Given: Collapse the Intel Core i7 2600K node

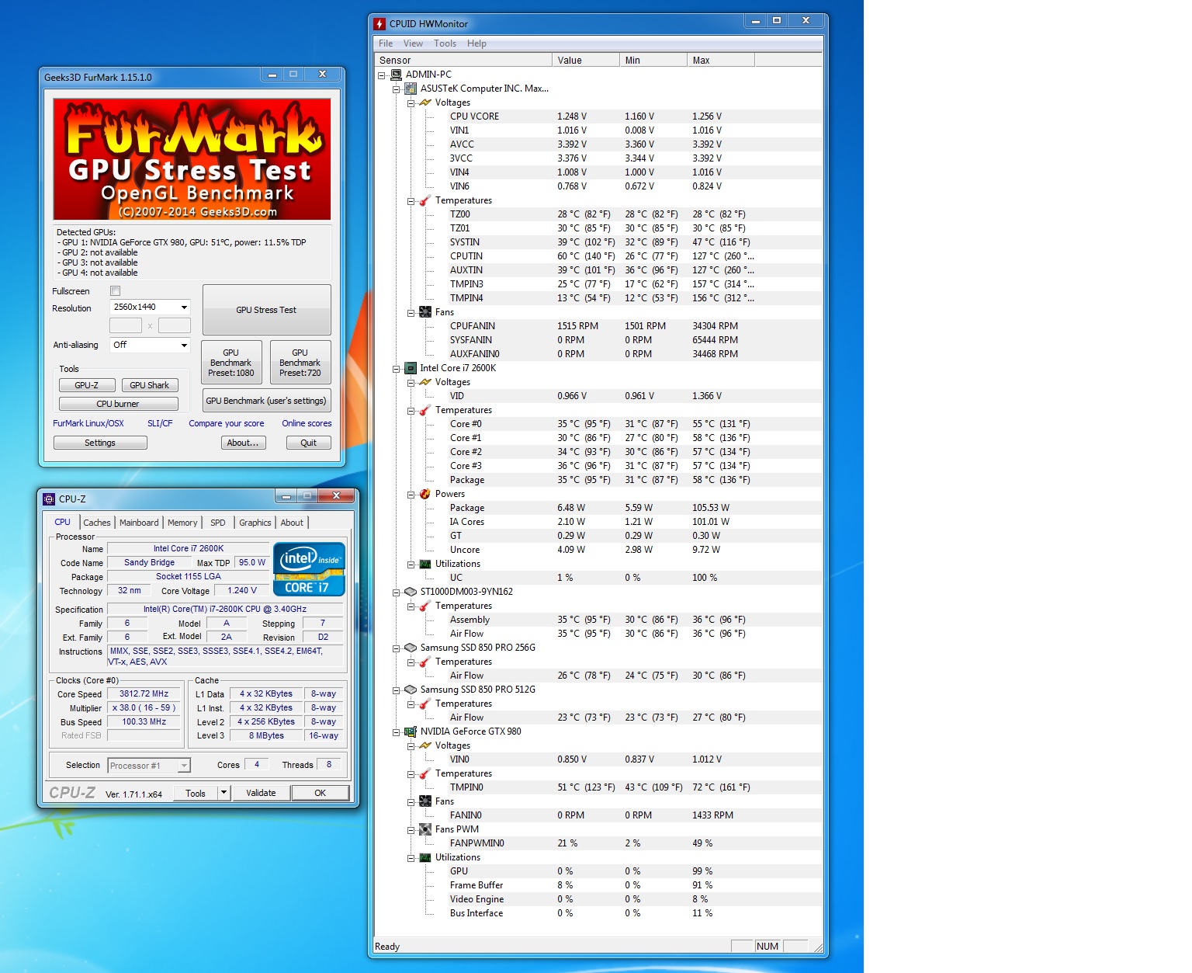Looking at the screenshot, I should click(x=396, y=369).
